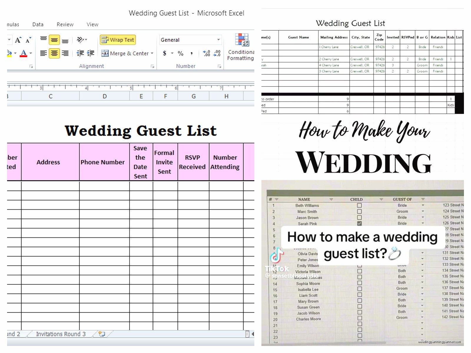Apply Align Text Left

(x=44, y=53)
